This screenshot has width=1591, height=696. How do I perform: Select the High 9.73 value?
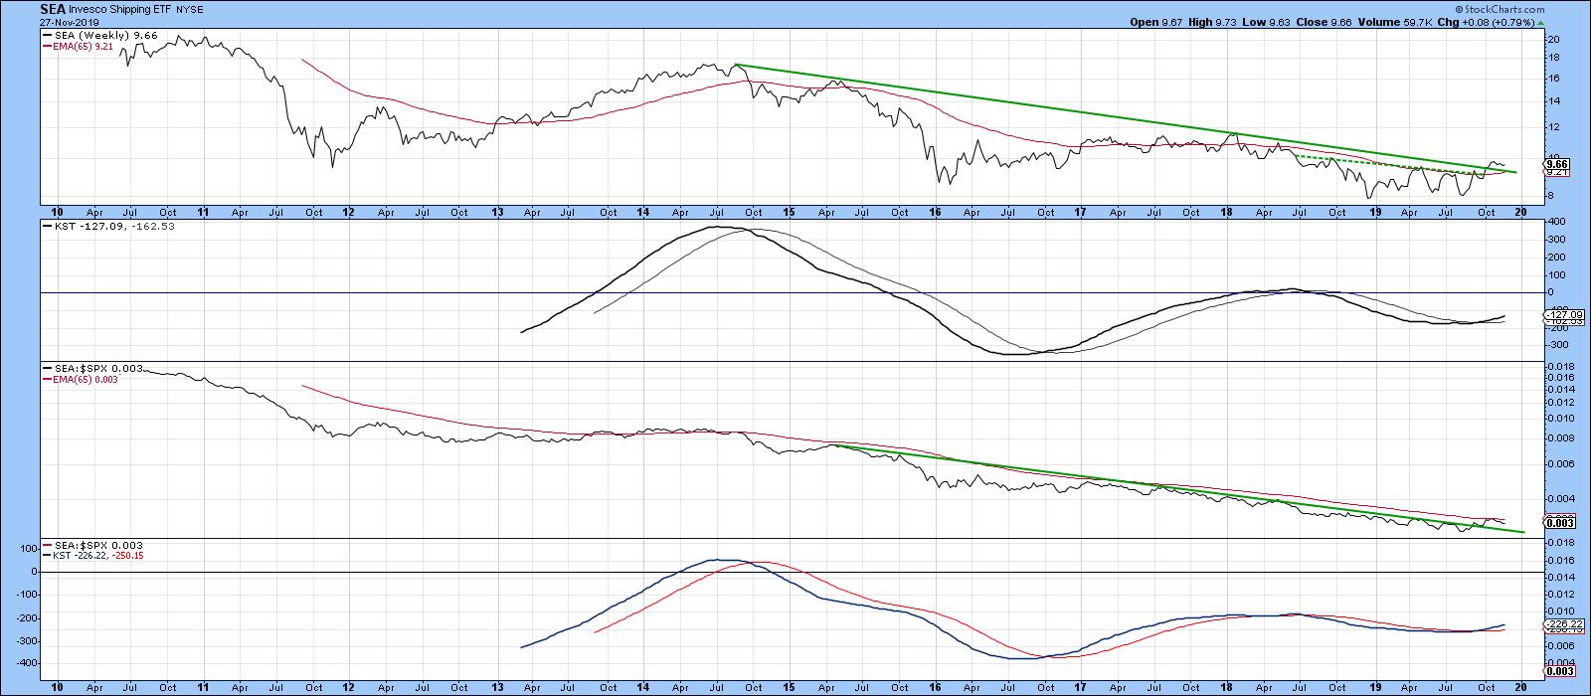coord(1212,22)
